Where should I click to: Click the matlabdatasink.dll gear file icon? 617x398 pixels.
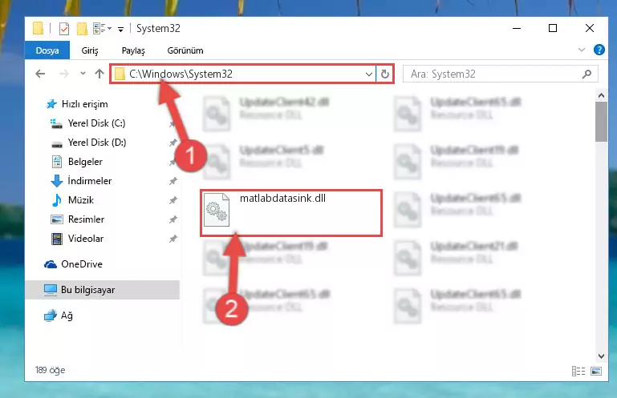[x=217, y=210]
